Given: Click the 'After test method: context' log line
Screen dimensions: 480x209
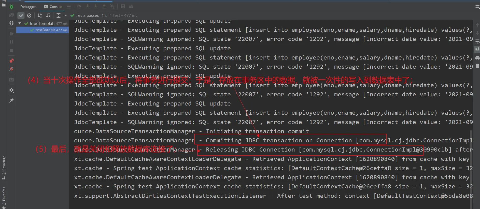Looking at the screenshot, I should [273, 196].
